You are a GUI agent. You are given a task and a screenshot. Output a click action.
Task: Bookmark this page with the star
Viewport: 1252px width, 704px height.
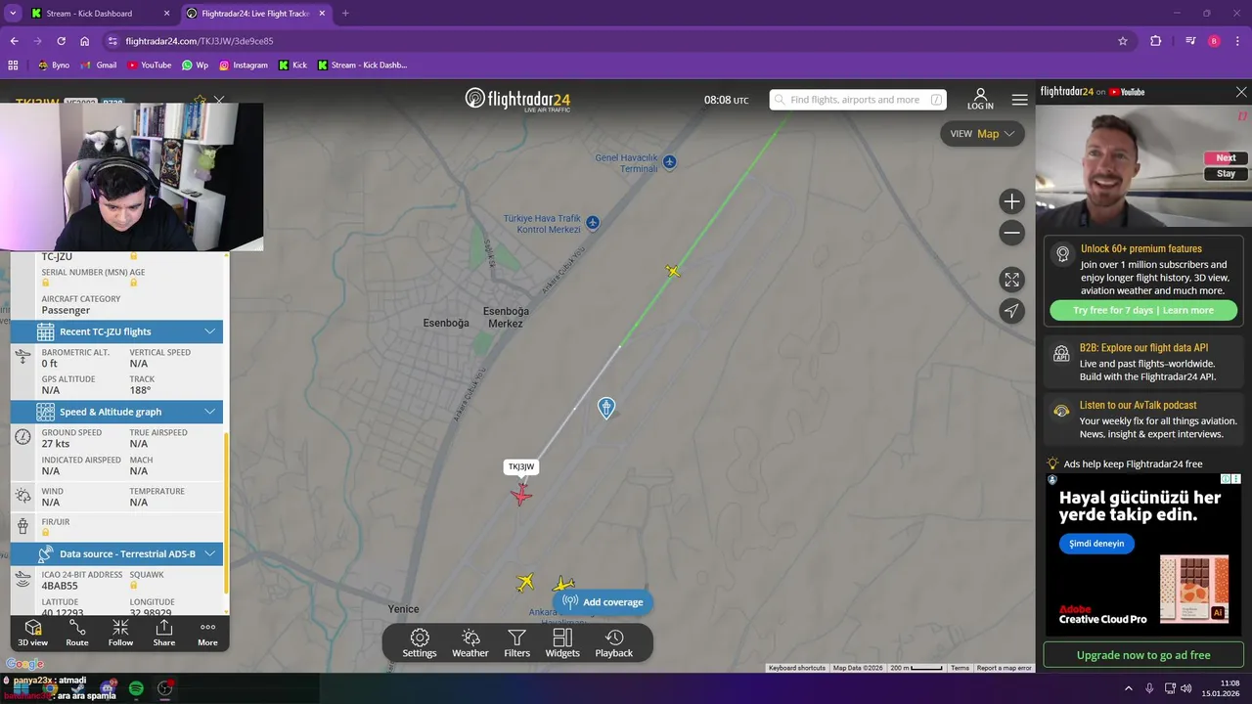pyautogui.click(x=1123, y=41)
